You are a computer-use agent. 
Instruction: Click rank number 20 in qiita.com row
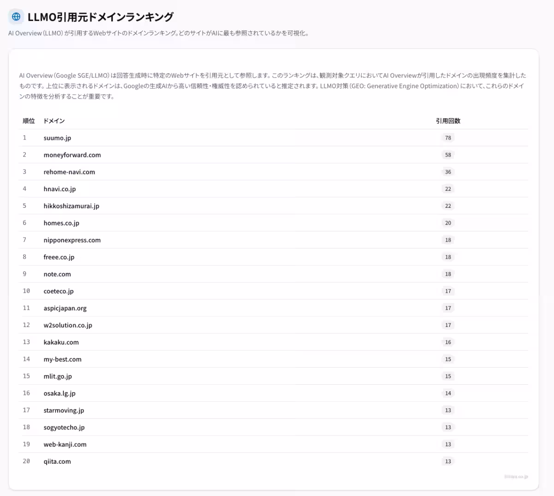(26, 461)
